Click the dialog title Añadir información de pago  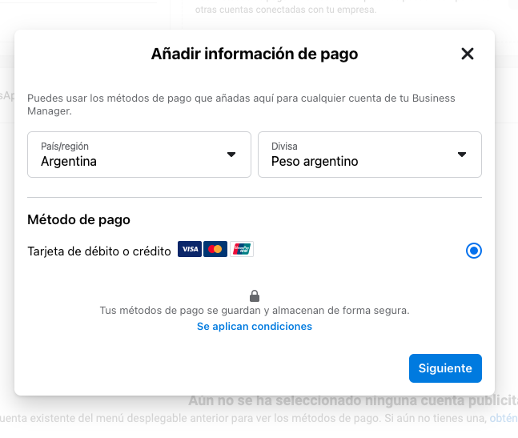point(255,54)
